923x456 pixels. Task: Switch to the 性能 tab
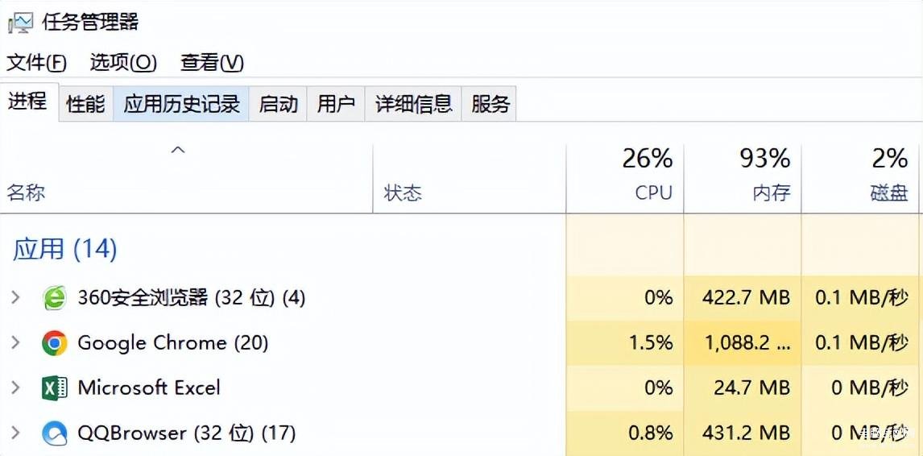click(x=86, y=104)
